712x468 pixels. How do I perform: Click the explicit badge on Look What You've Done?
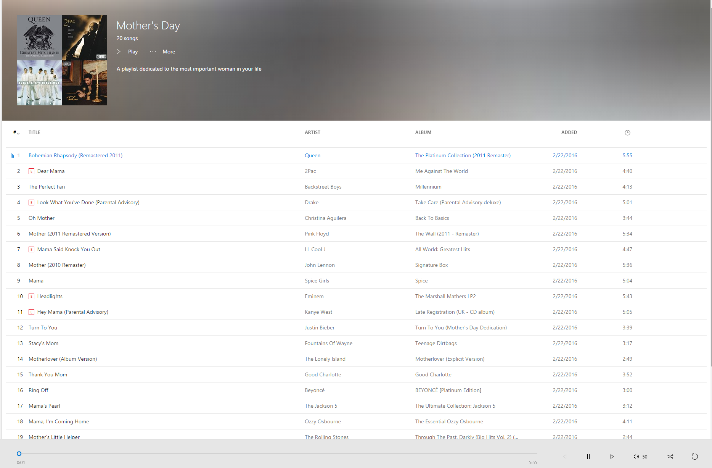tap(32, 203)
